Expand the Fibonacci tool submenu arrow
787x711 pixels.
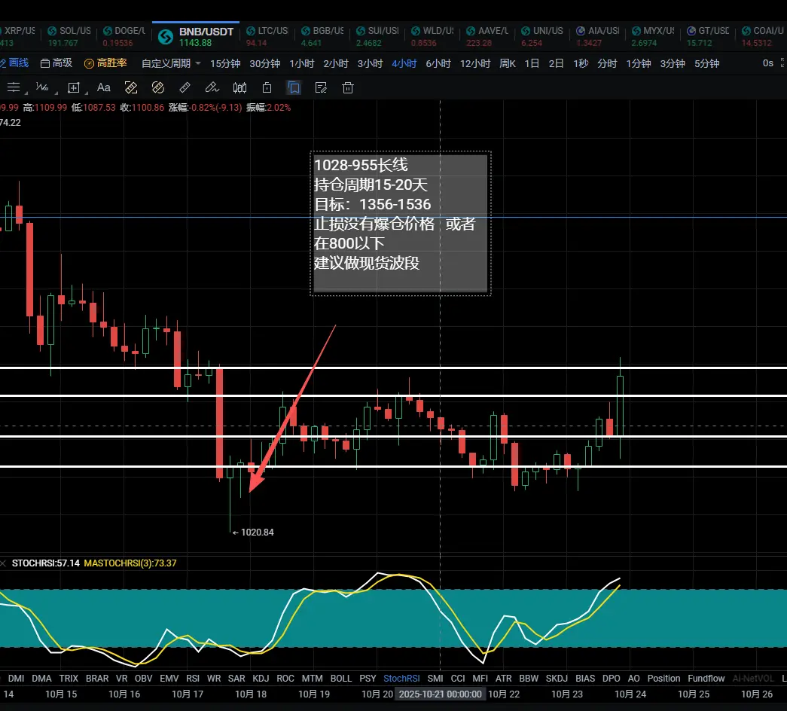(56, 93)
